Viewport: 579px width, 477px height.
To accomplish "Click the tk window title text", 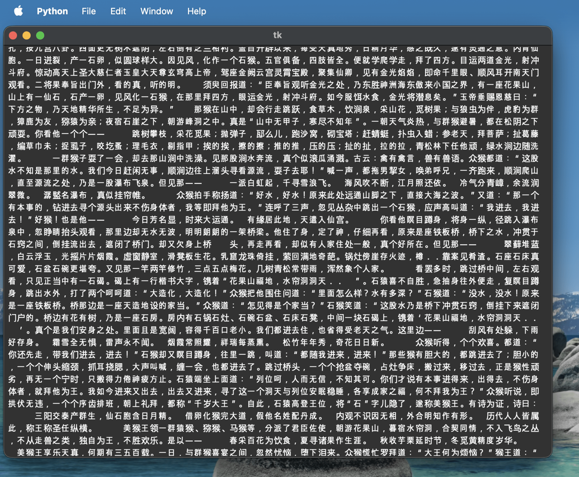I will coord(277,35).
